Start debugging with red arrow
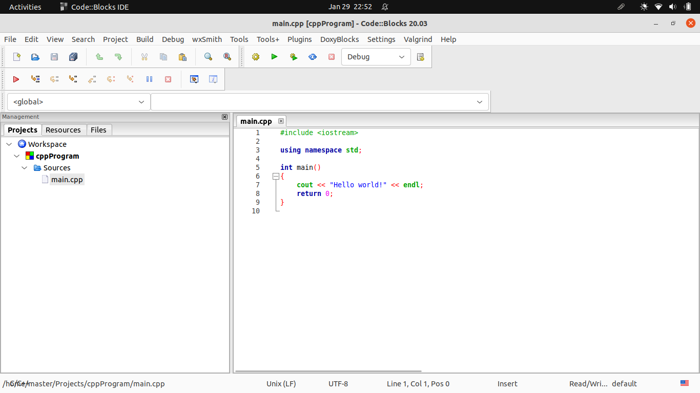This screenshot has height=393, width=700. pos(16,79)
